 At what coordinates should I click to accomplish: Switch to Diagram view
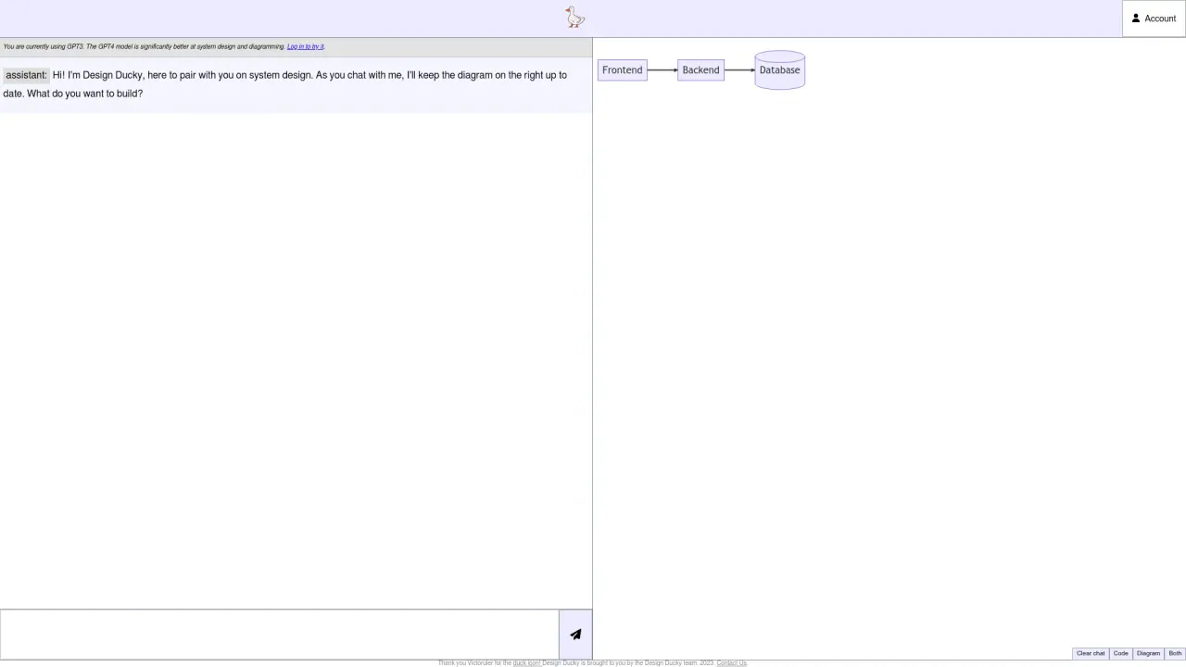point(1148,653)
